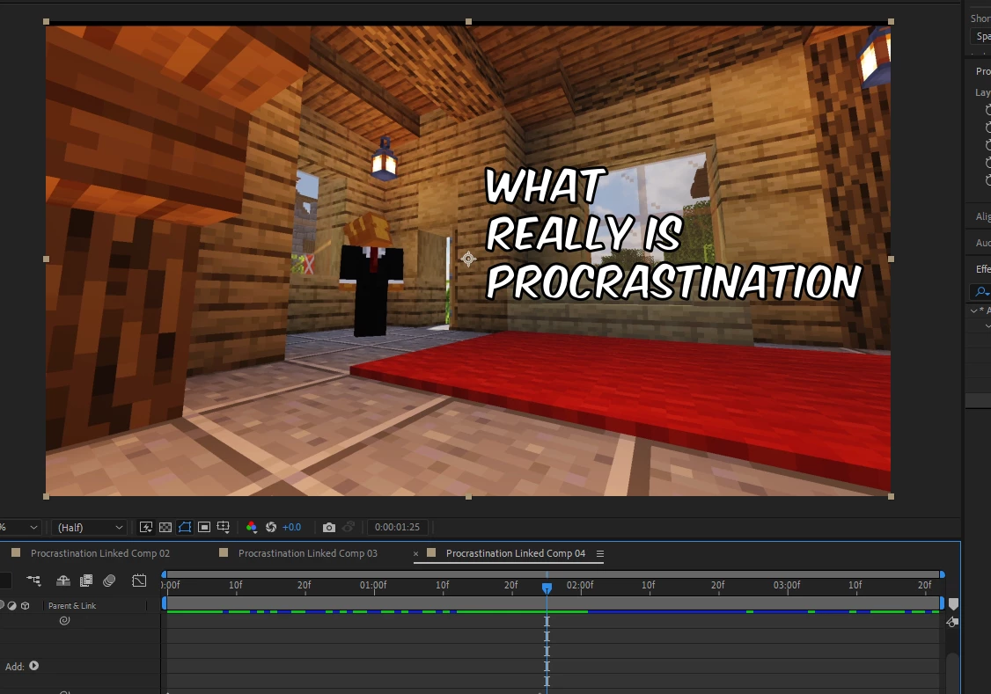This screenshot has height=694, width=991.
Task: Click the Add arrow button
Action: tap(34, 666)
